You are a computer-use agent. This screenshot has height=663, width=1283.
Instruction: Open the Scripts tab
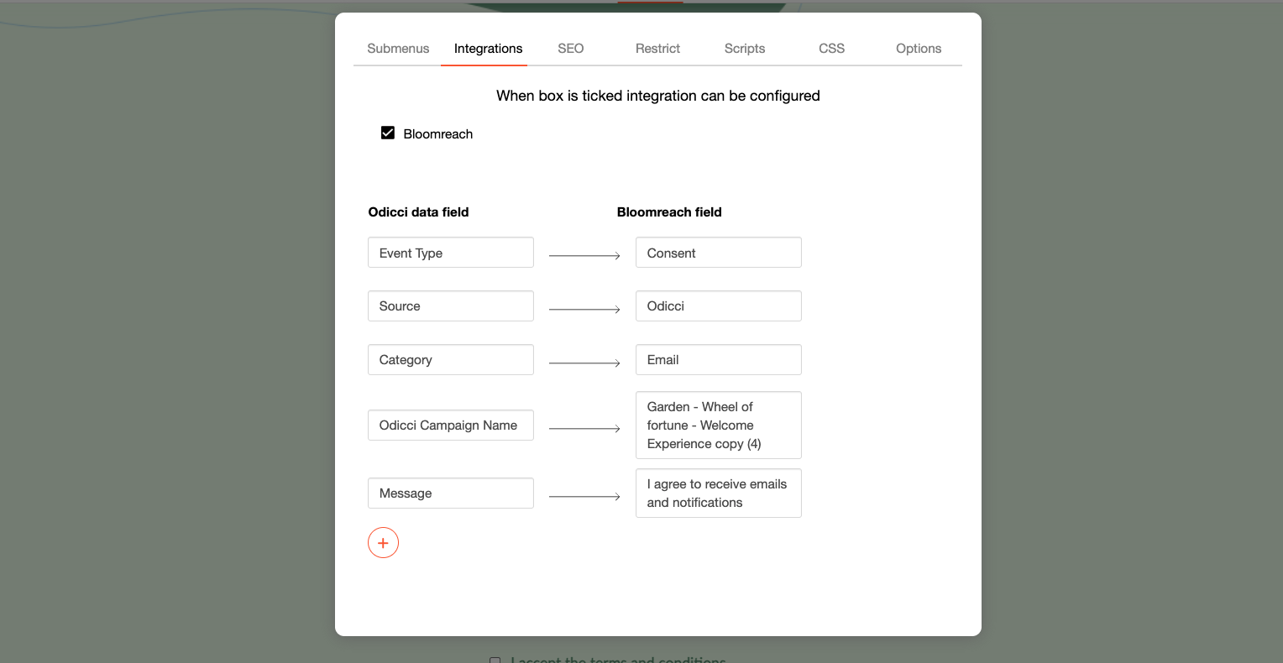(x=744, y=49)
